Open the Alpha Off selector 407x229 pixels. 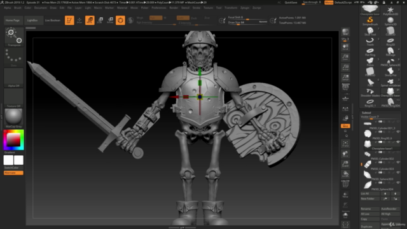point(14,78)
